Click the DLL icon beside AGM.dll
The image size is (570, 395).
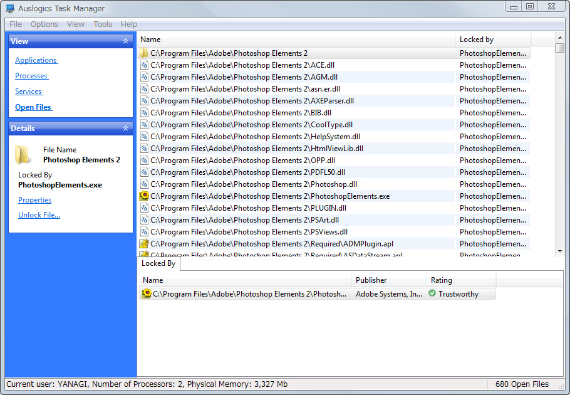pyautogui.click(x=144, y=77)
